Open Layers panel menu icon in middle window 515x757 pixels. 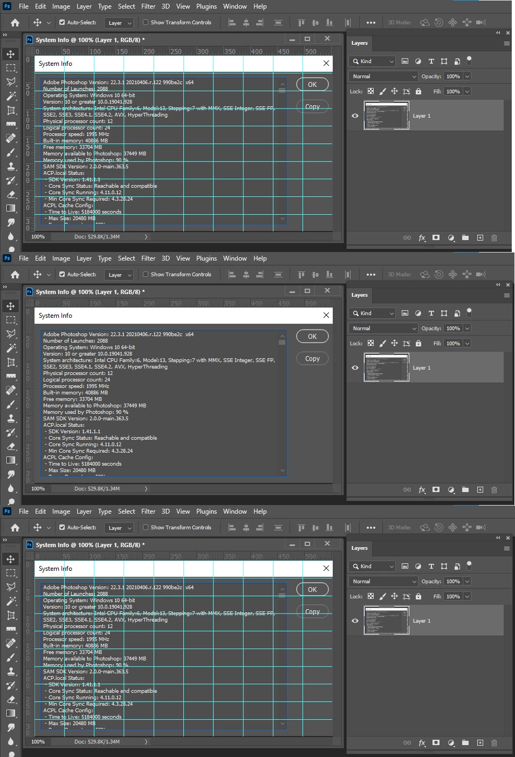[x=507, y=295]
